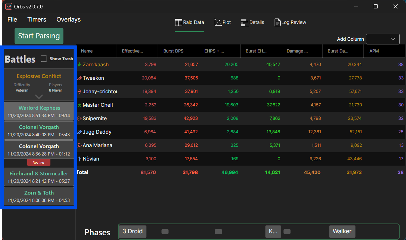This screenshot has height=240, width=406.
Task: Click the Raid Data table icon
Action: [x=178, y=23]
